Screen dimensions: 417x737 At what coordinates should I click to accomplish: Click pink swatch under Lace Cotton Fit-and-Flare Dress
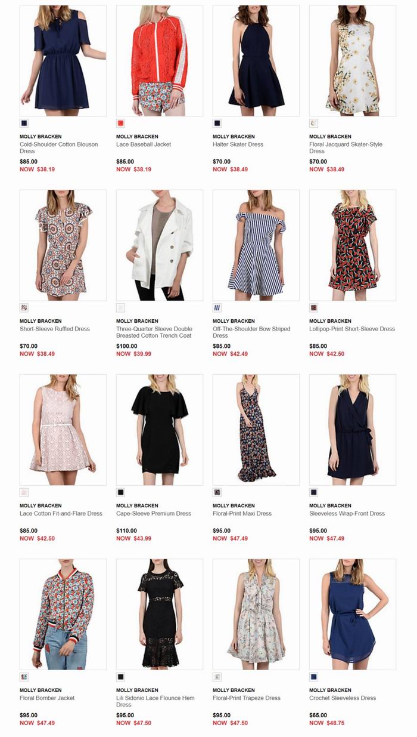pos(24,492)
